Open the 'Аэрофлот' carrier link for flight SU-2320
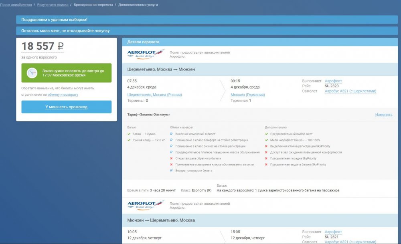The image size is (401, 244). [x=333, y=81]
